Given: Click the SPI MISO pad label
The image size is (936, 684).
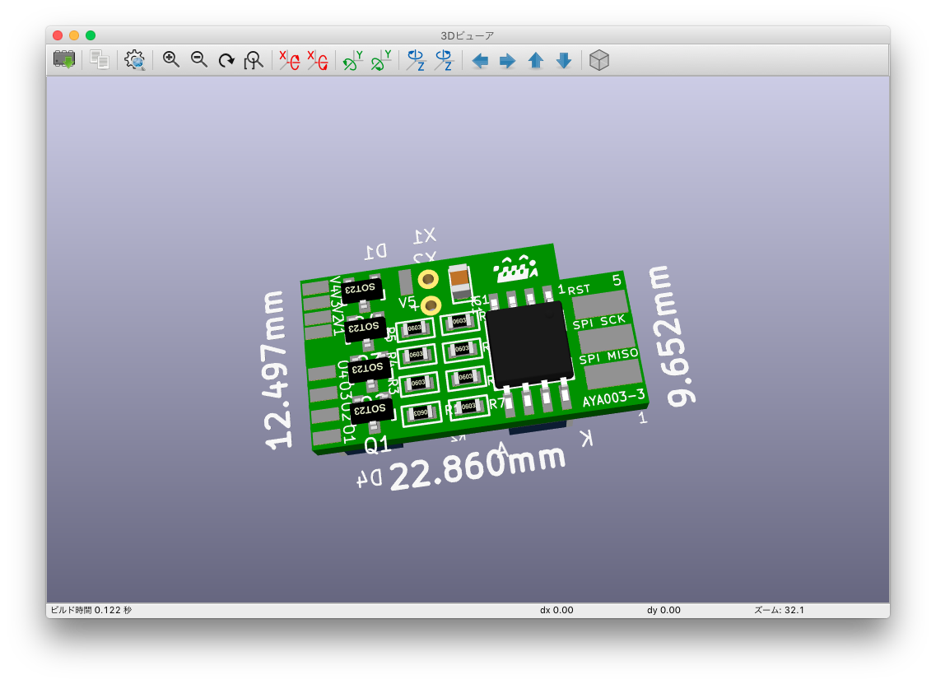Looking at the screenshot, I should 608,356.
